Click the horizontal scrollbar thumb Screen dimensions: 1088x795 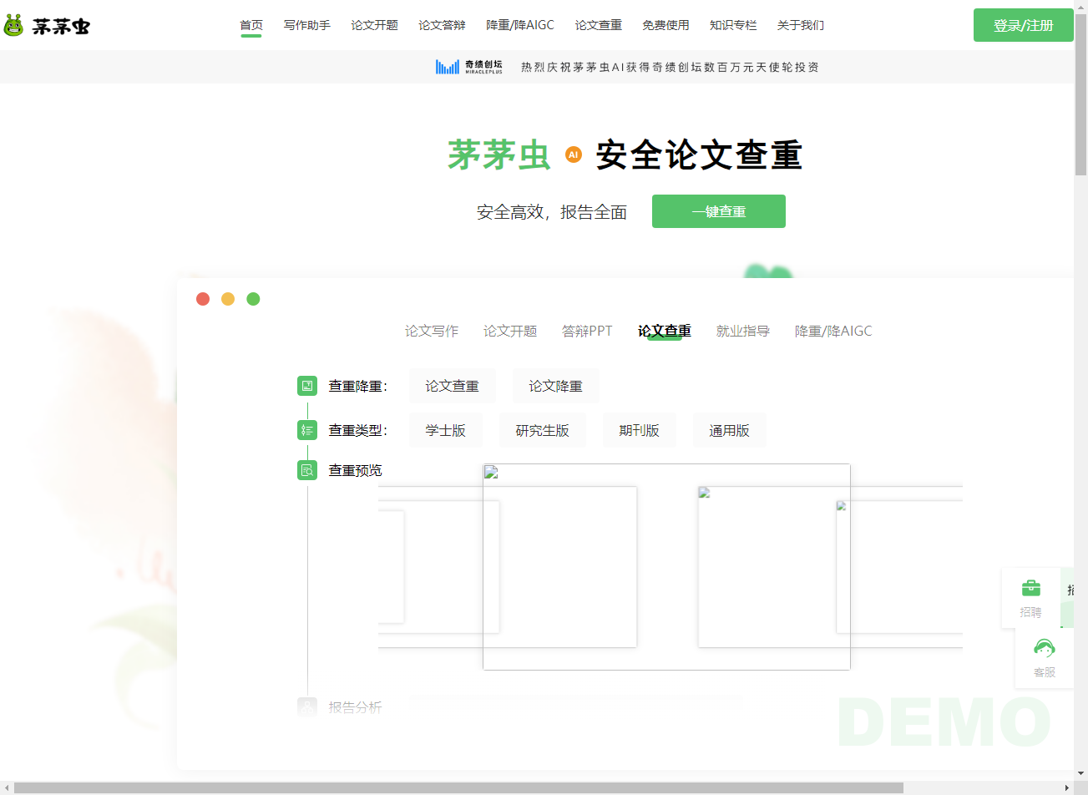[458, 787]
